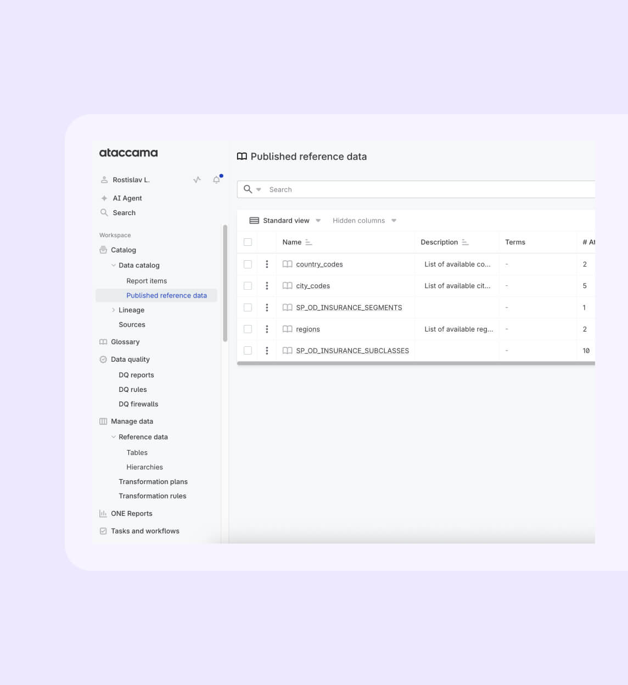628x685 pixels.
Task: Collapse the Data catalog tree node
Action: [114, 265]
